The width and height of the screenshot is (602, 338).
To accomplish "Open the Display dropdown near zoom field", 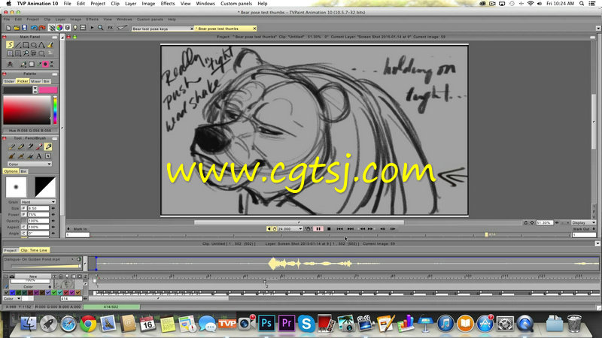I will pos(583,222).
